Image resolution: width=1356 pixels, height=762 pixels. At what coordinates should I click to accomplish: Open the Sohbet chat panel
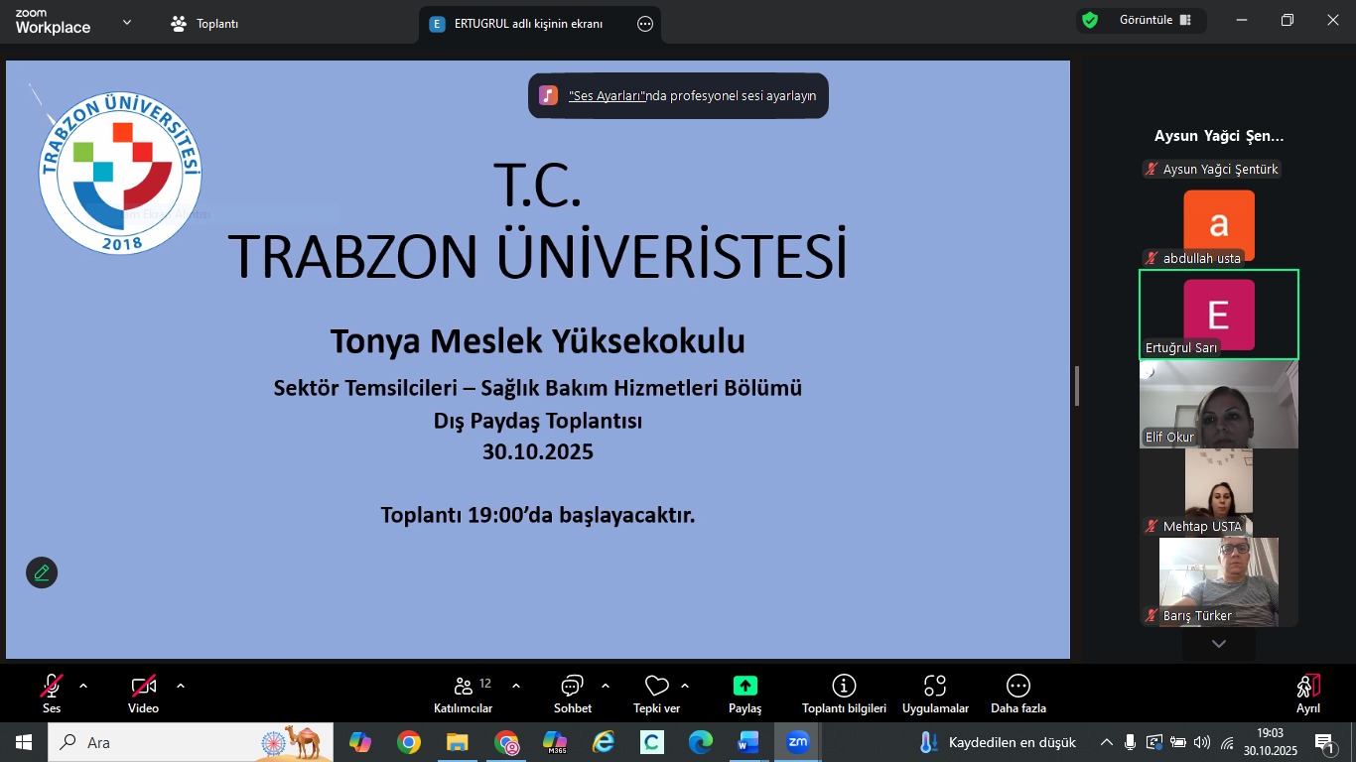(572, 687)
